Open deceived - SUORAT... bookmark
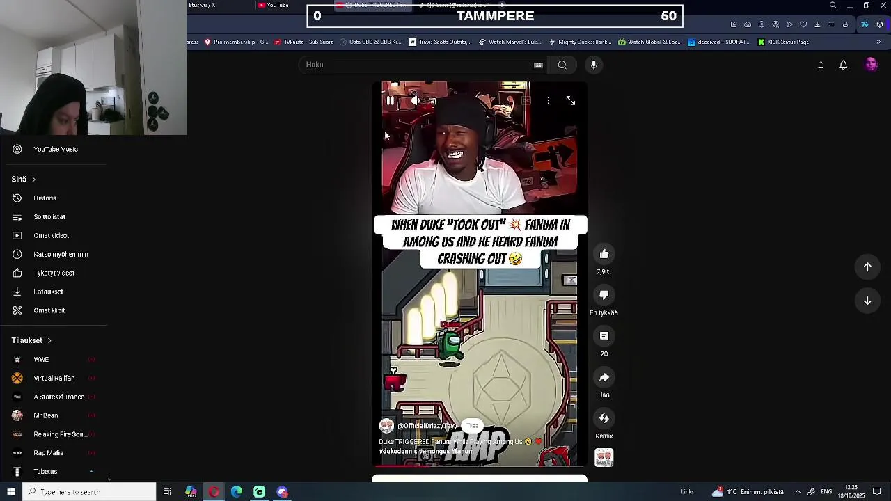 718,42
